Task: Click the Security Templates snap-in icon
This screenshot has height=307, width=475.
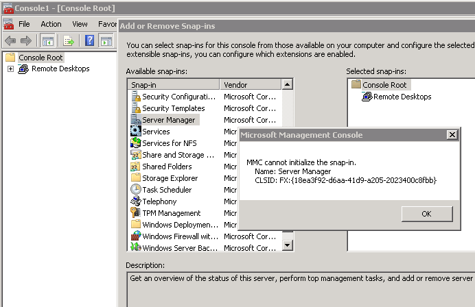Action: coord(136,108)
